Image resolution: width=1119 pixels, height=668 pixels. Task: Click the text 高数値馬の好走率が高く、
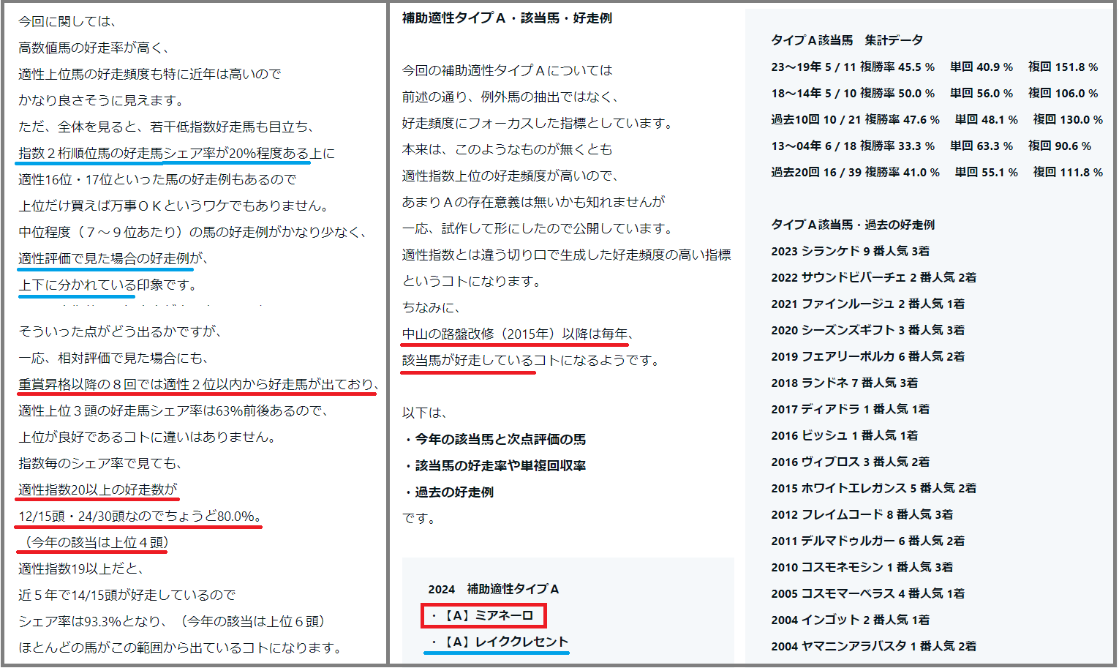tap(94, 48)
